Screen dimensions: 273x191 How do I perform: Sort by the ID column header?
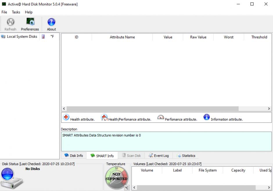(76, 37)
